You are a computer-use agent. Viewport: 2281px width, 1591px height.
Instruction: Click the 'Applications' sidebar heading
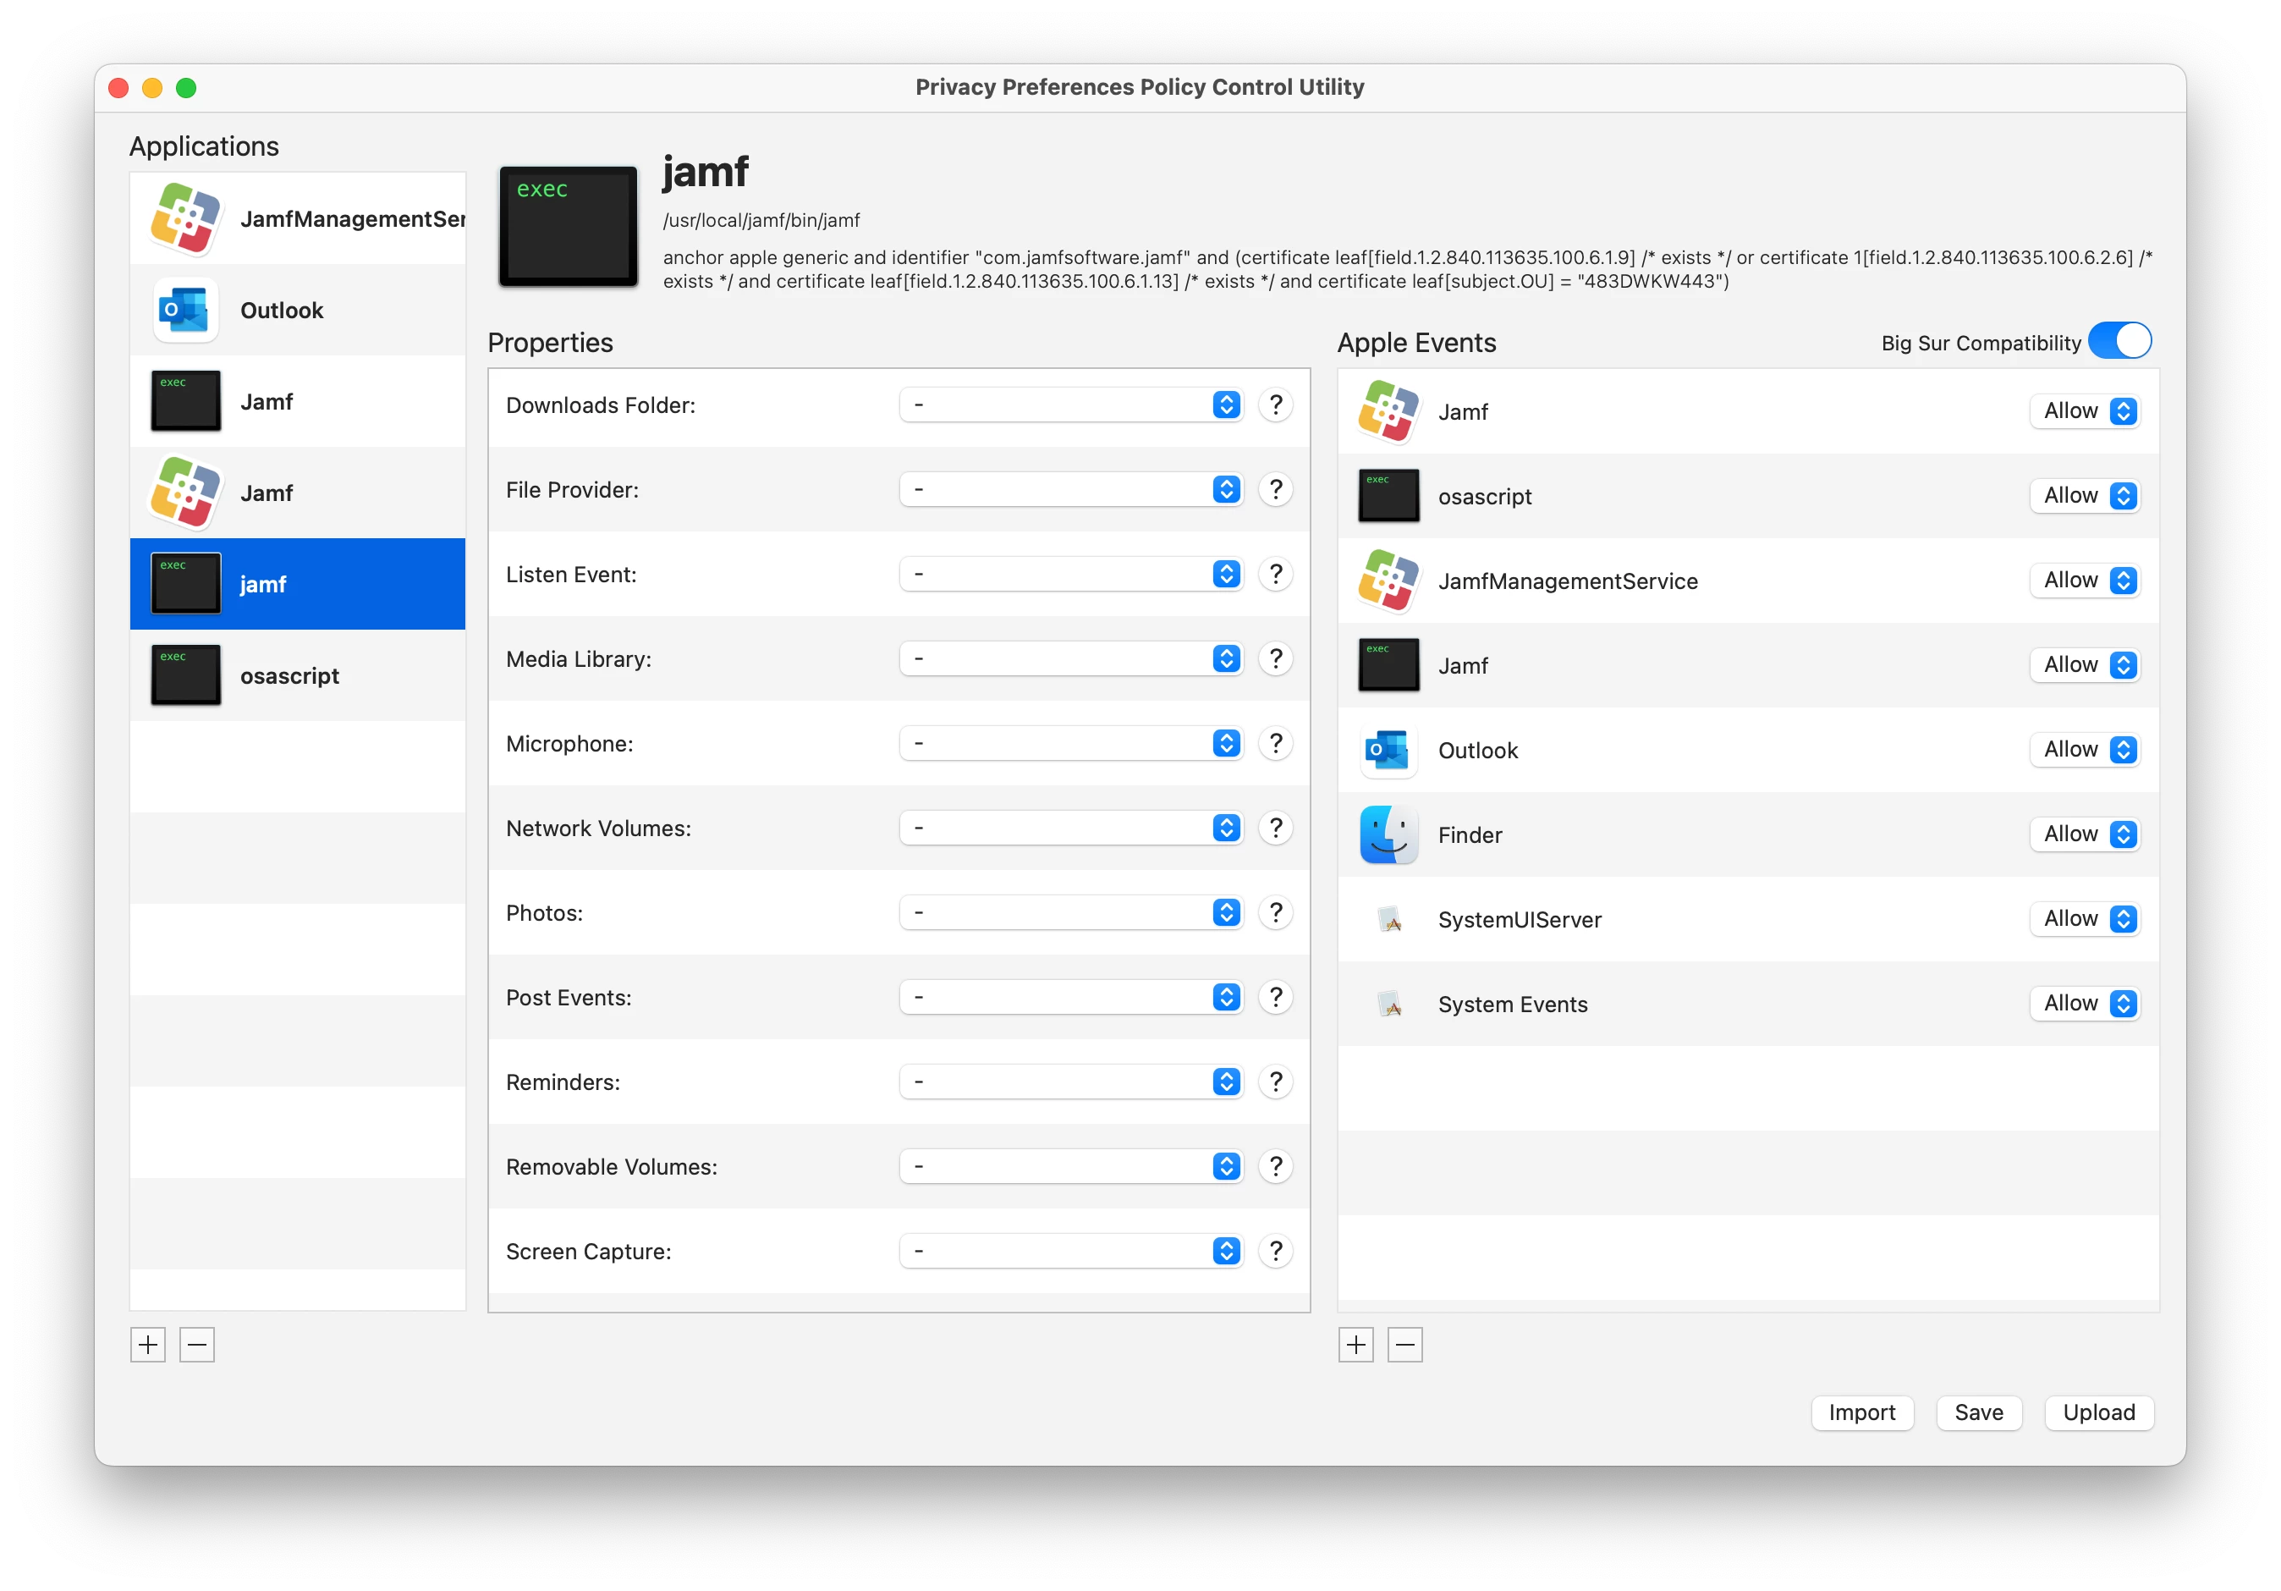(x=204, y=146)
